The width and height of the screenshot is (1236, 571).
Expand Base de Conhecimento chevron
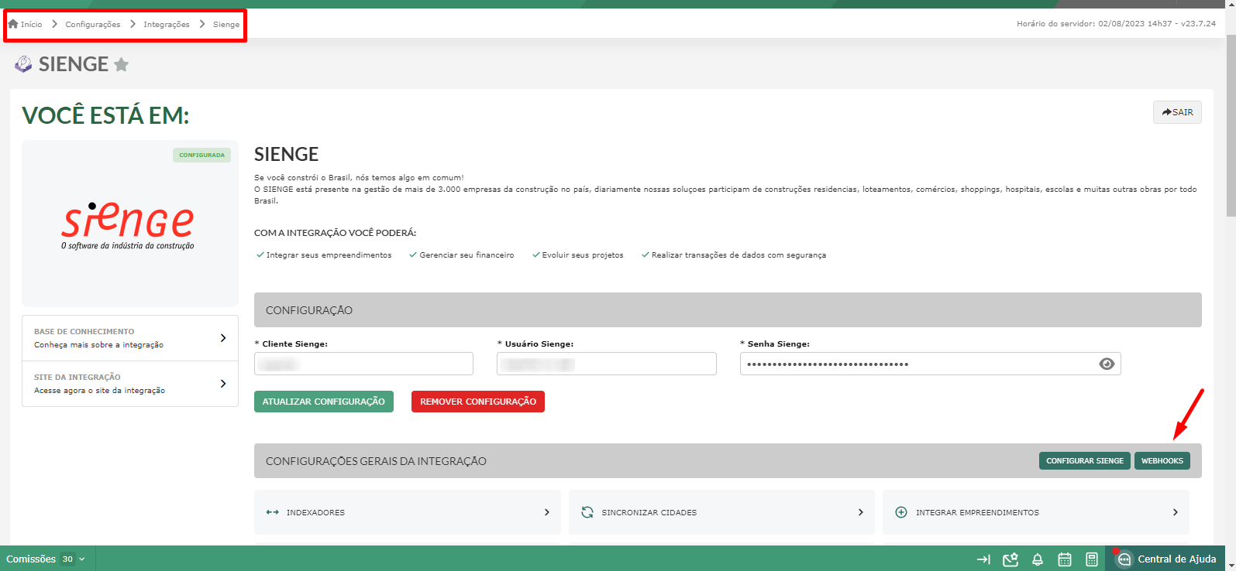(223, 338)
